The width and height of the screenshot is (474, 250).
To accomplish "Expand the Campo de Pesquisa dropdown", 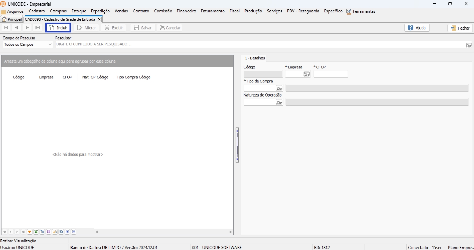I will pos(50,45).
